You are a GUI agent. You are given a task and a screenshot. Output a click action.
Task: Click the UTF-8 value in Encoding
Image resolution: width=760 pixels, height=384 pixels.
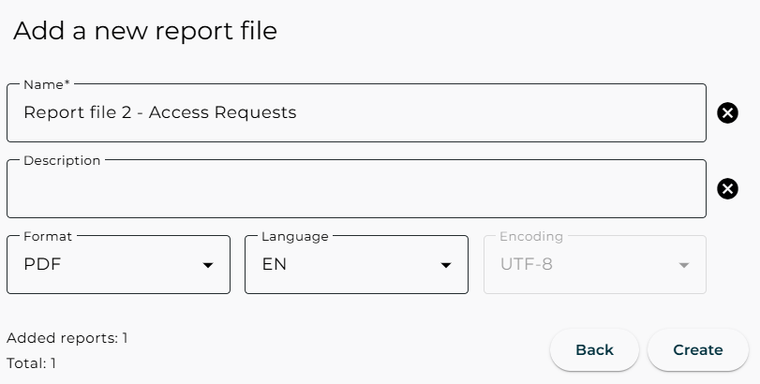pos(526,264)
